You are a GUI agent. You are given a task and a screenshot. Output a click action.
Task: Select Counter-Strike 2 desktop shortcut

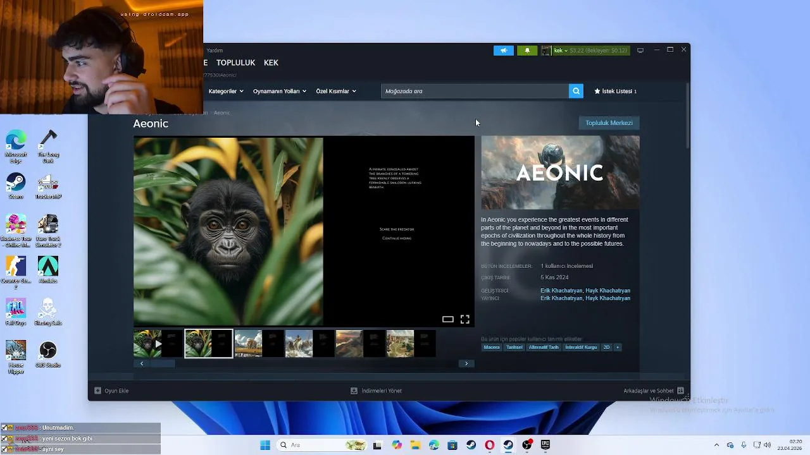(x=16, y=273)
